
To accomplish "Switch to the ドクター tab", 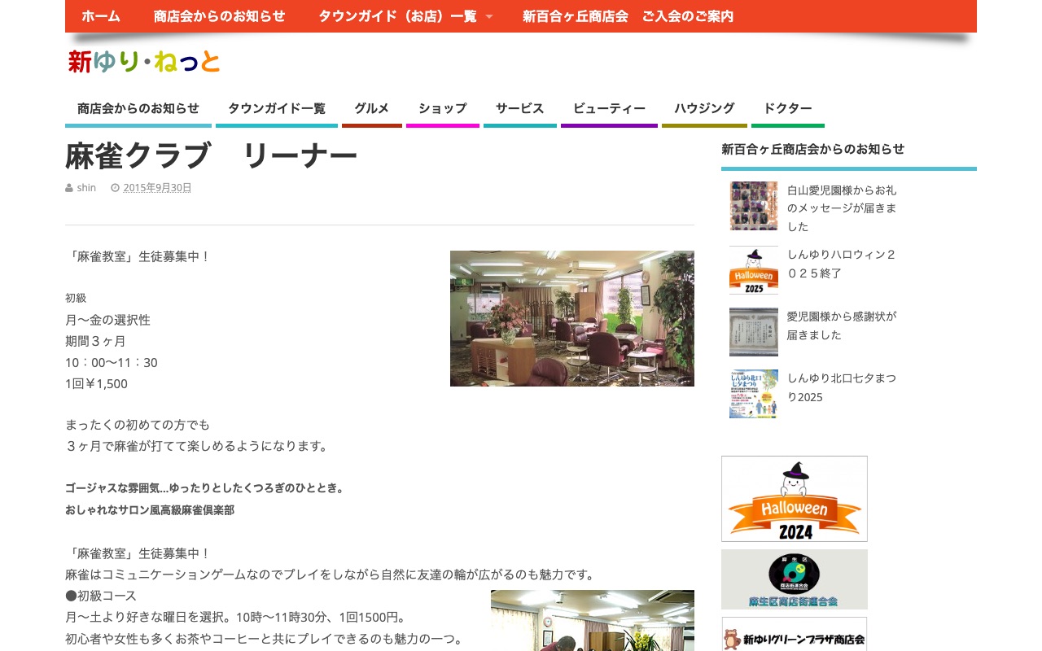I will point(787,108).
